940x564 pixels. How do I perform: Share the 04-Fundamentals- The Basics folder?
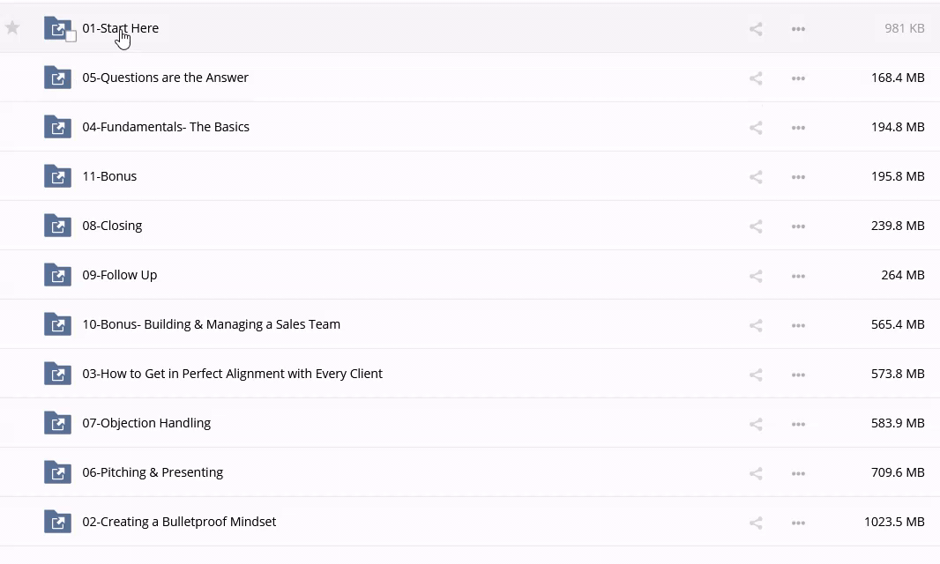click(756, 128)
